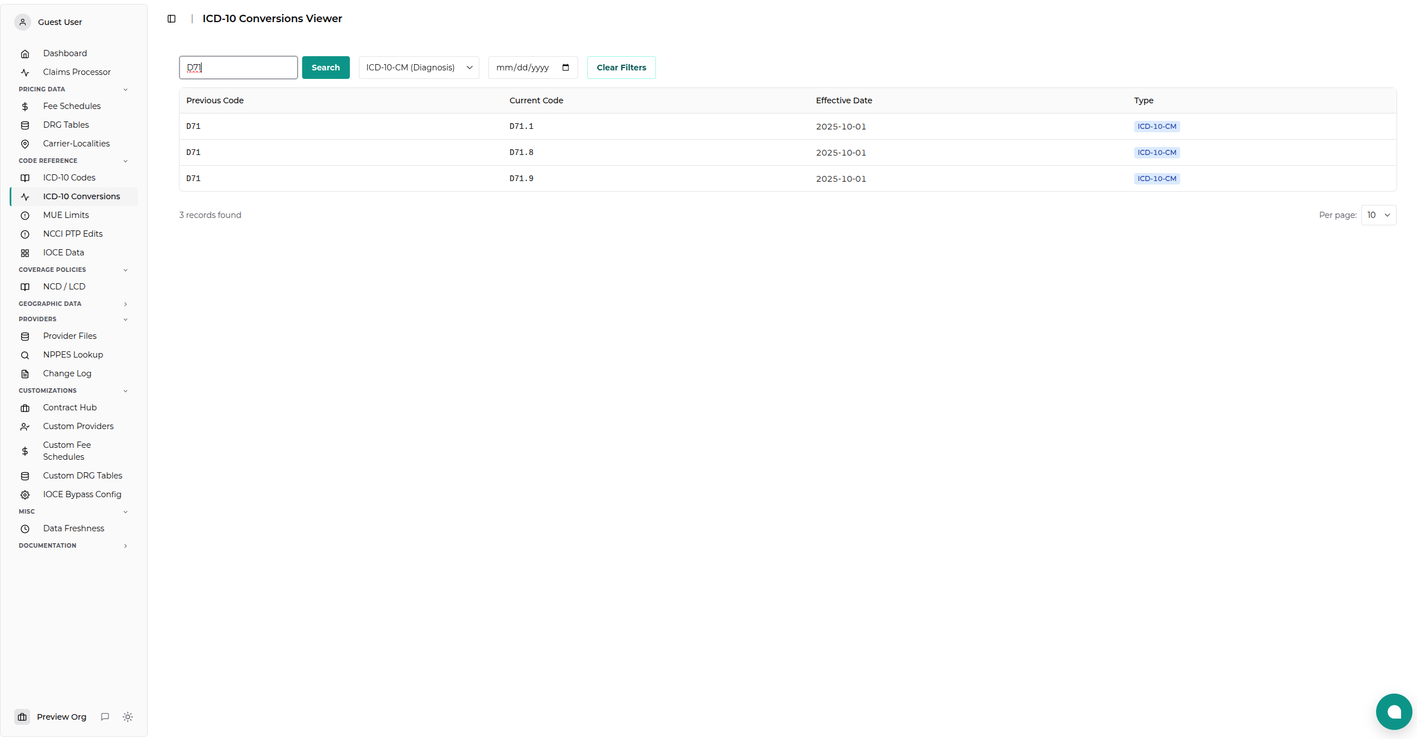Navigate to NPPES Lookup
Image resolution: width=1417 pixels, height=739 pixels.
click(73, 355)
